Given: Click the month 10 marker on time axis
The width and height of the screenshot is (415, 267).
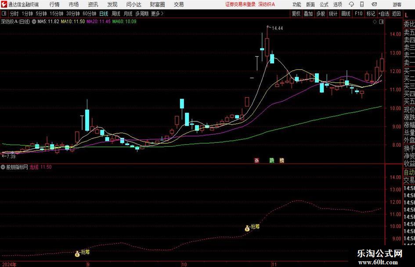Looking at the screenshot, I should pos(184,264).
